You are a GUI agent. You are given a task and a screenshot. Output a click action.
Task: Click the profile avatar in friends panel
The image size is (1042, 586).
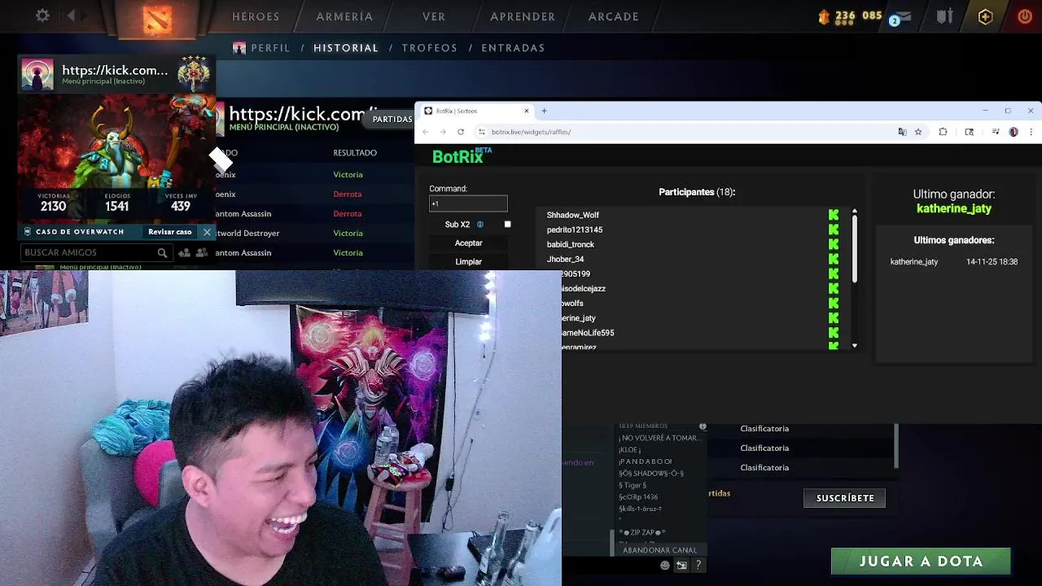pyautogui.click(x=37, y=74)
